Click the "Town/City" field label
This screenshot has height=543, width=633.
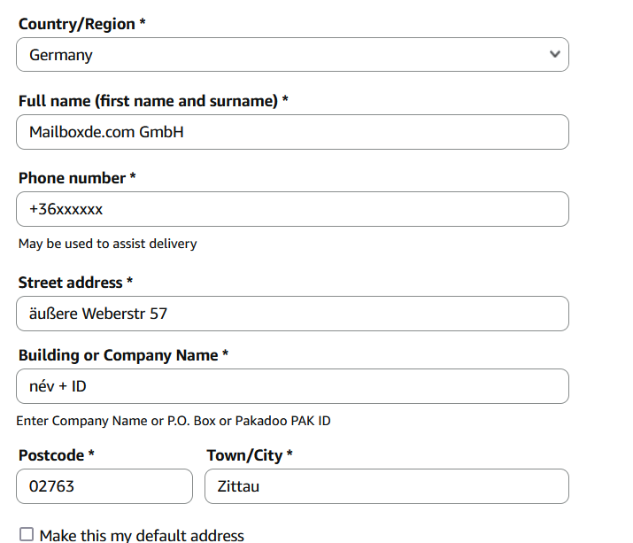click(244, 455)
